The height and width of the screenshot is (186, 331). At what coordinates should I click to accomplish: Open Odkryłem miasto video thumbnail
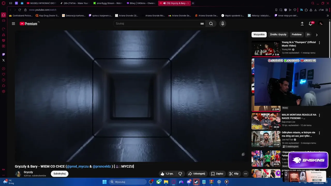point(266,139)
